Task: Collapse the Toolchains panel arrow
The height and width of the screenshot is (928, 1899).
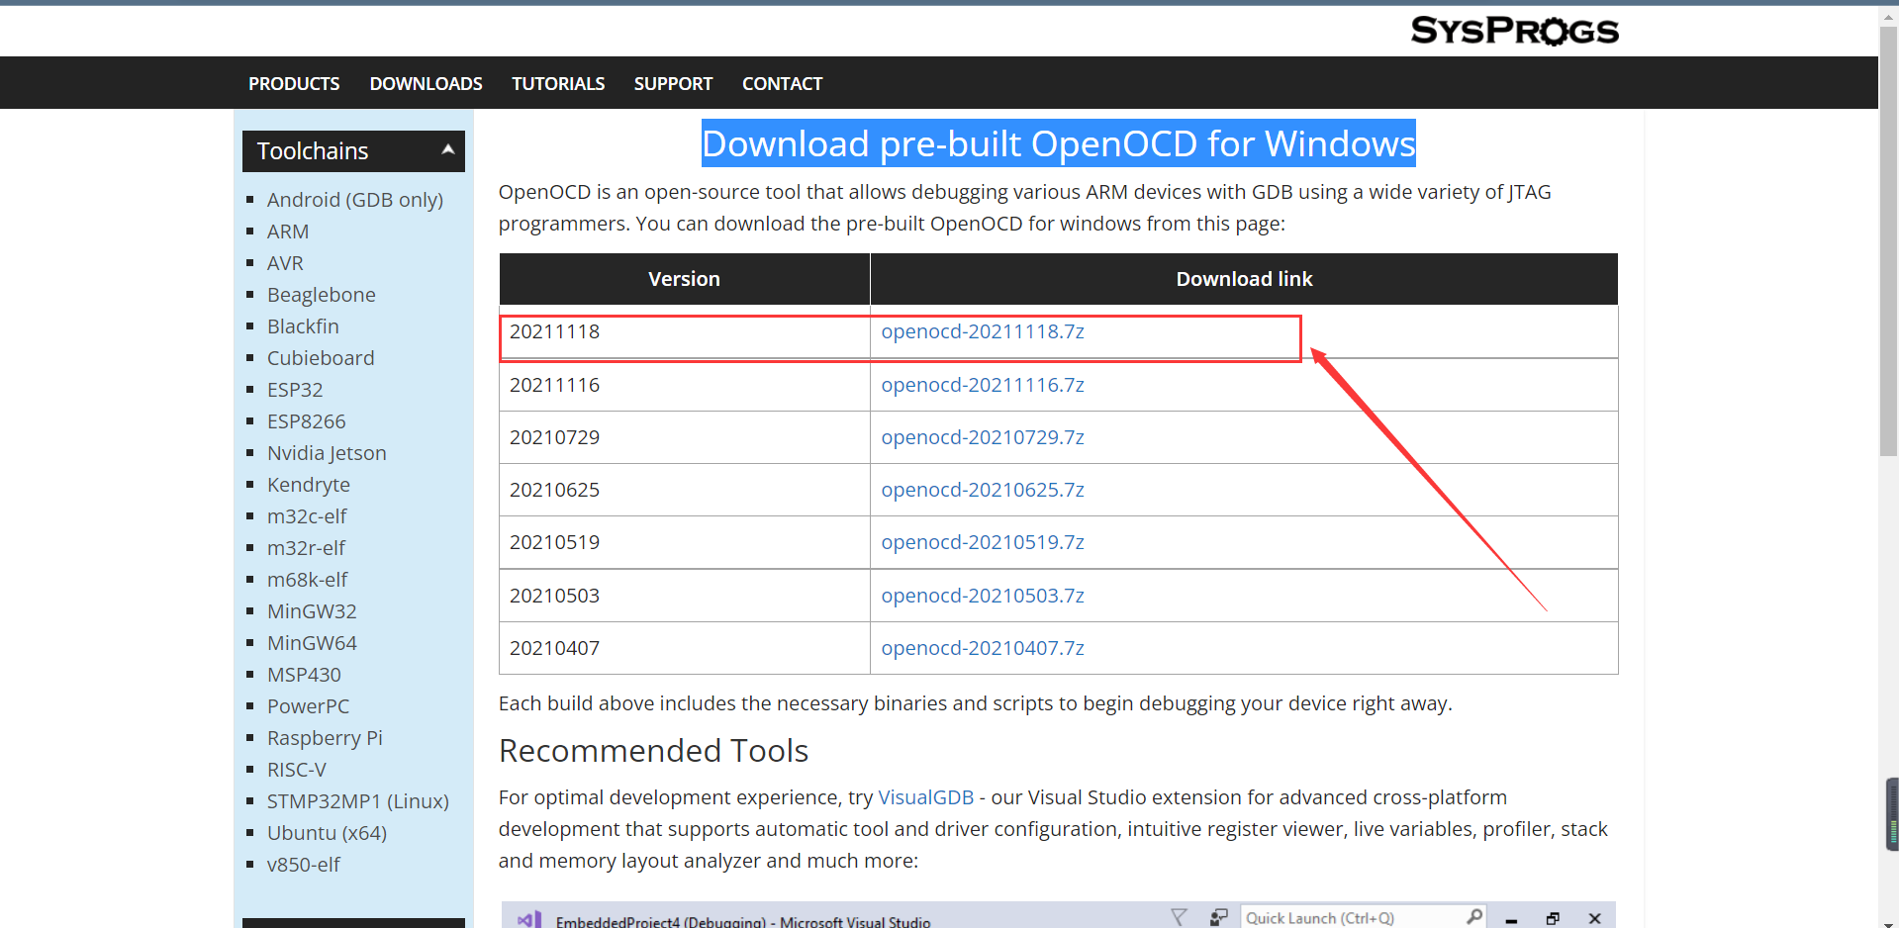Action: (448, 150)
